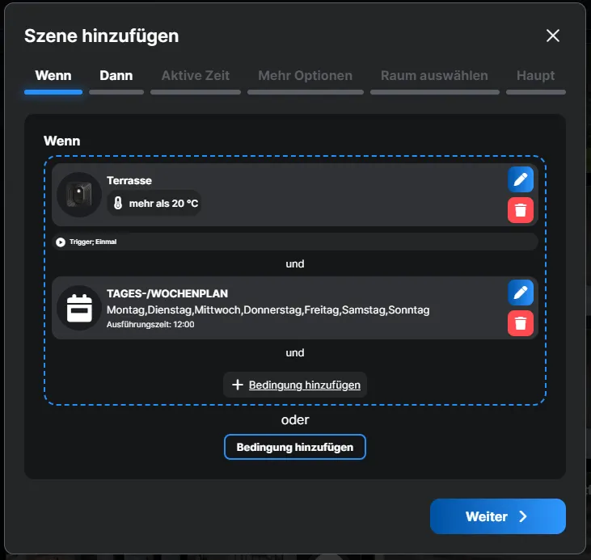
Task: Click the calendar schedule icon
Action: point(79,308)
